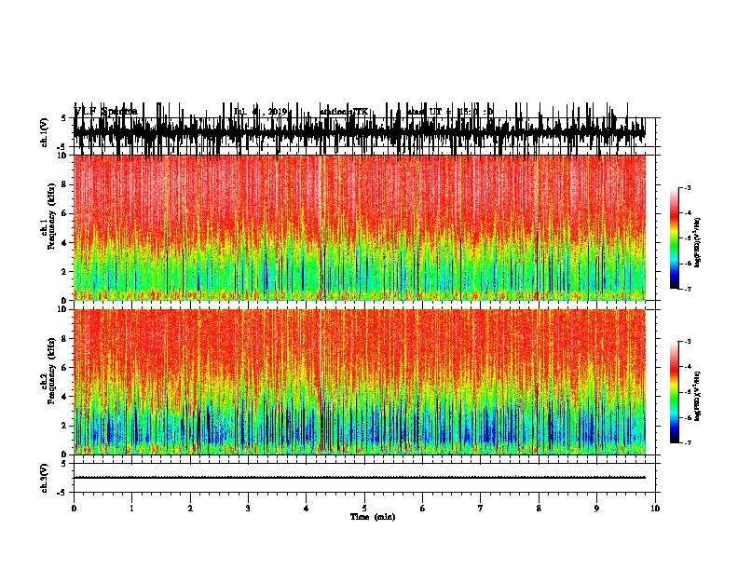Click the ch.1 color bar PSD units label
The height and width of the screenshot is (570, 738).
pos(698,243)
